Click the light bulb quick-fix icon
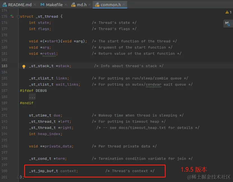233x182 pixels. [24, 67]
